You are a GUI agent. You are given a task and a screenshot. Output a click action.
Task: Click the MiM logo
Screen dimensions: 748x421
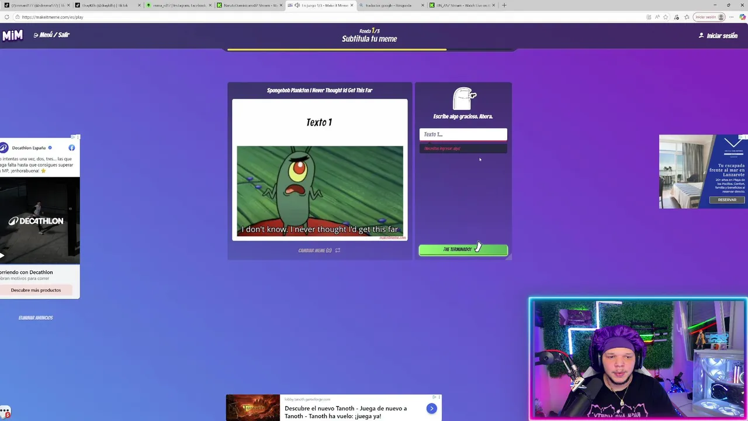[12, 36]
